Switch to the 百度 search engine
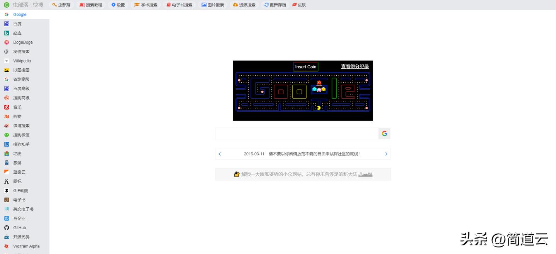Viewport: 556px width, 254px height. [x=17, y=24]
